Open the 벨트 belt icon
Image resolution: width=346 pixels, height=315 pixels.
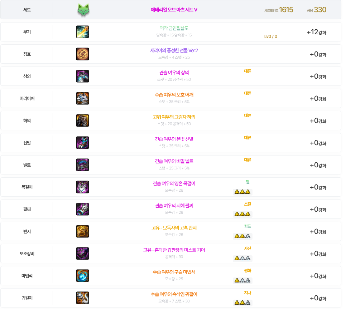click(82, 165)
